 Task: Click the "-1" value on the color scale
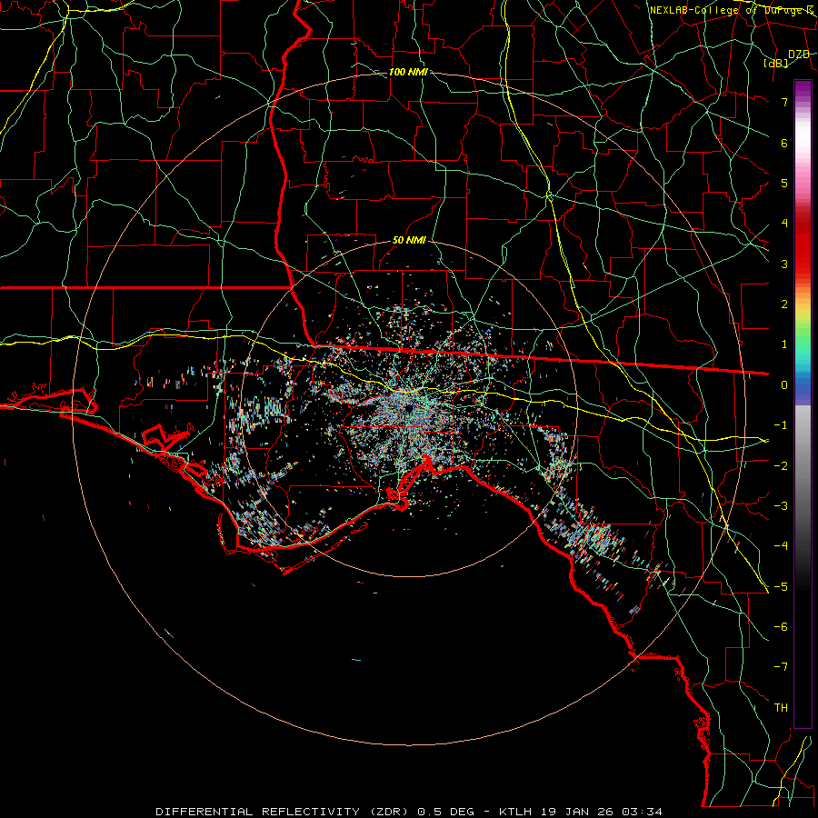(x=781, y=425)
